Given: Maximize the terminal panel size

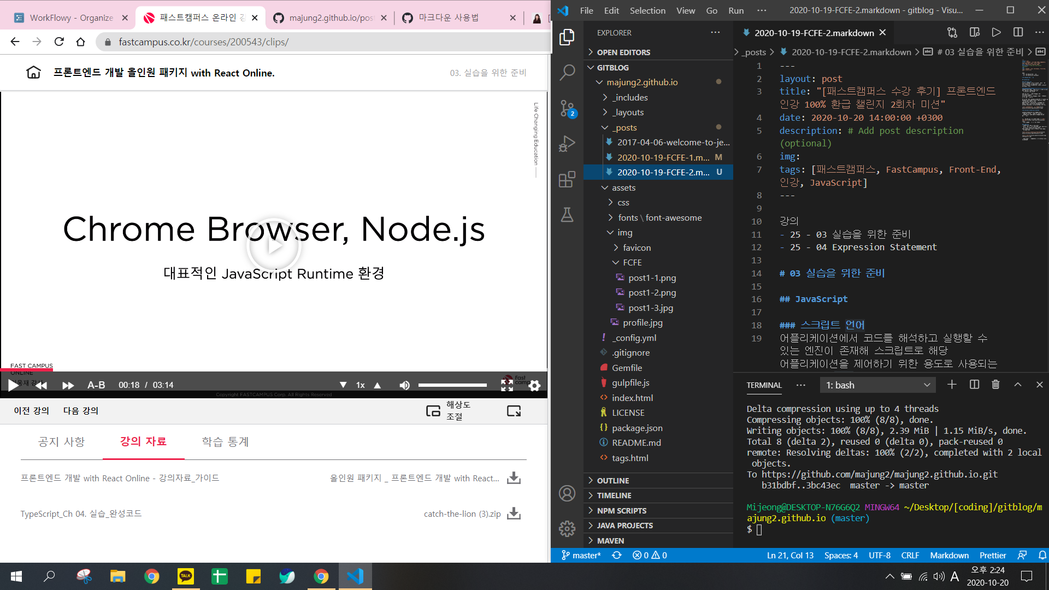Looking at the screenshot, I should tap(1018, 385).
